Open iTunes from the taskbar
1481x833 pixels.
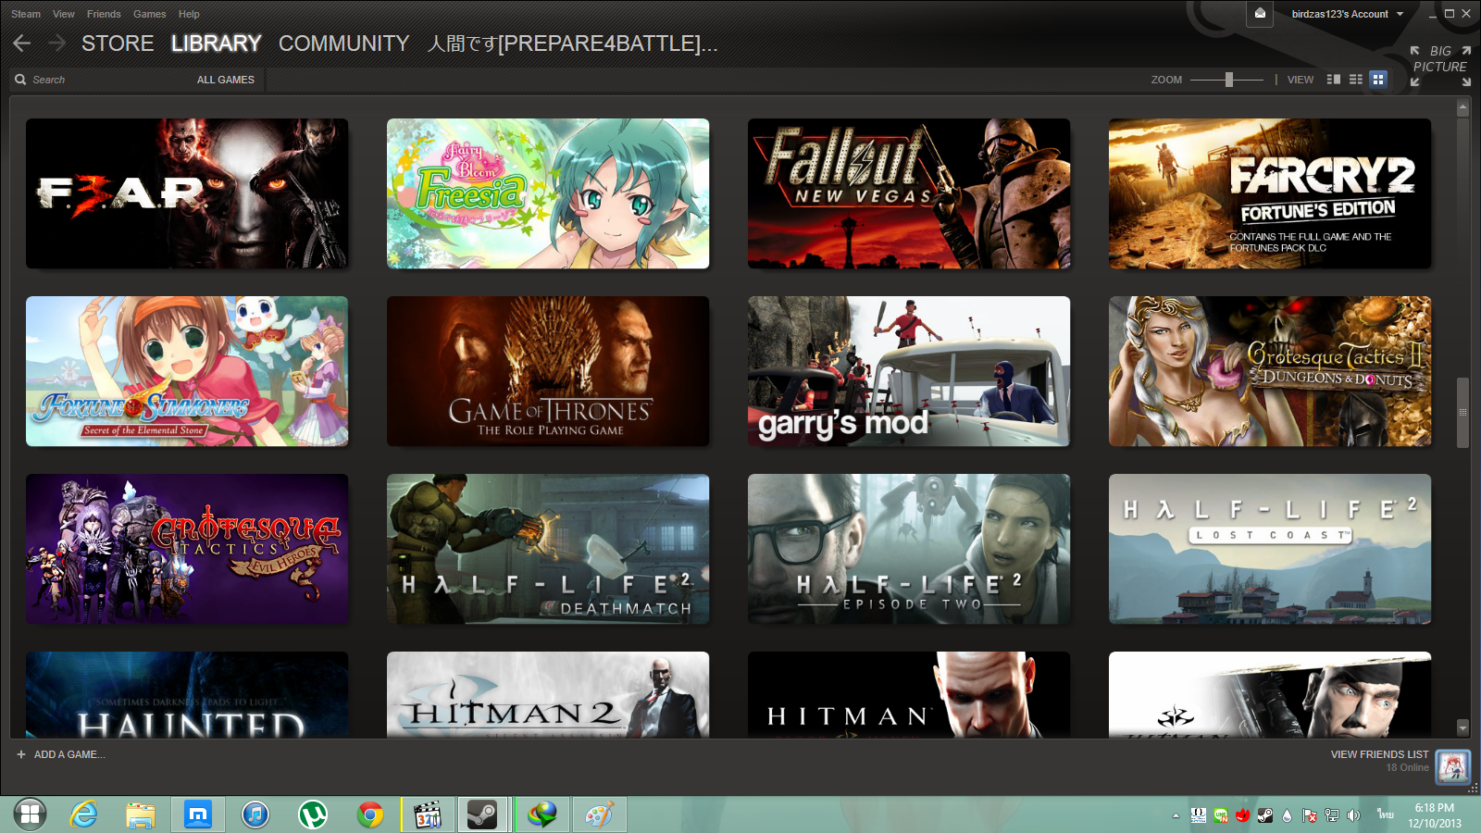tap(255, 814)
